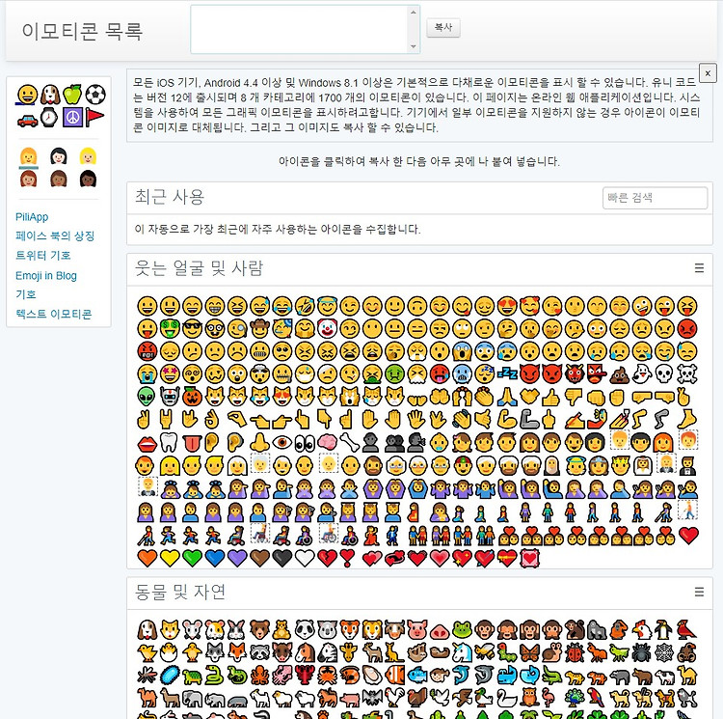Copy the ghost emoji
This screenshot has height=719, width=723.
pyautogui.click(x=642, y=374)
